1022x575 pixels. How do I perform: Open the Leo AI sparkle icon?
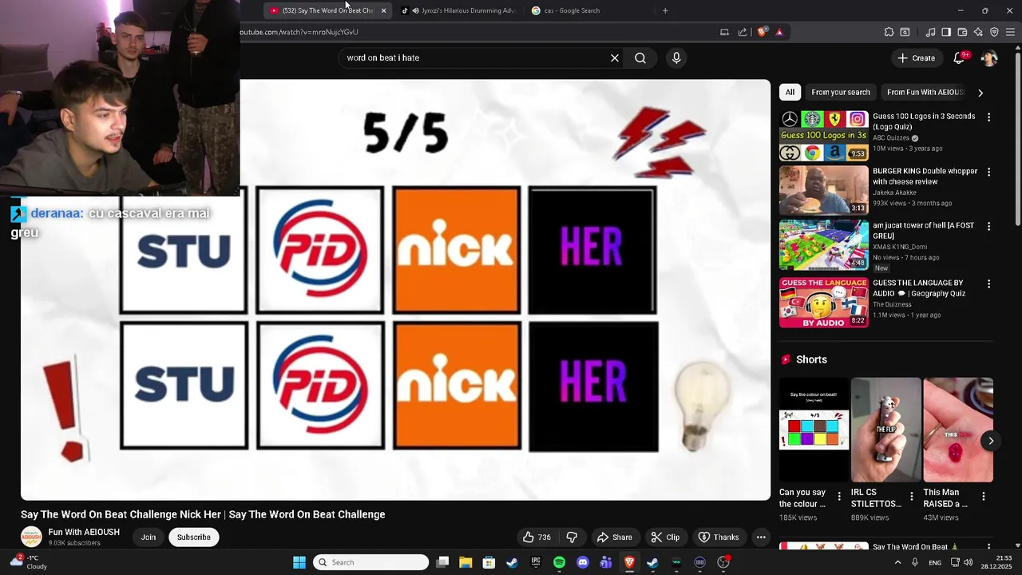point(978,32)
